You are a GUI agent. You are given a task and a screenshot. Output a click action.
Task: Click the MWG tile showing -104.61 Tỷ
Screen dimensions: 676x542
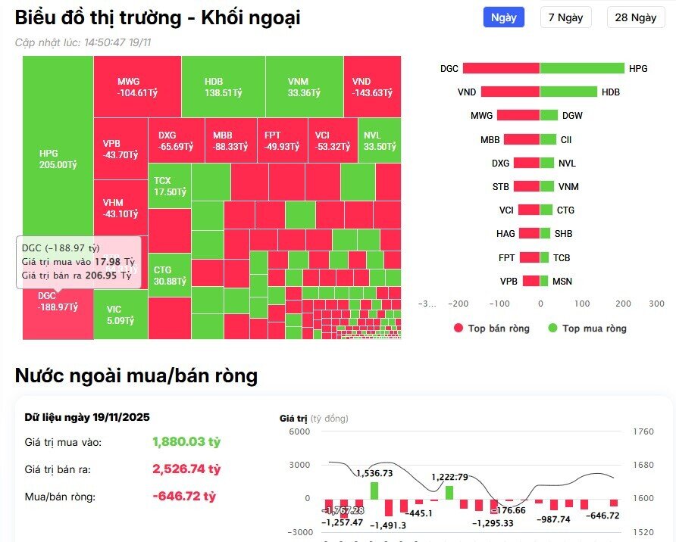(136, 86)
